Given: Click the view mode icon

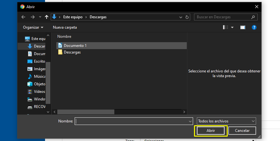Looking at the screenshot, I should 226,27.
